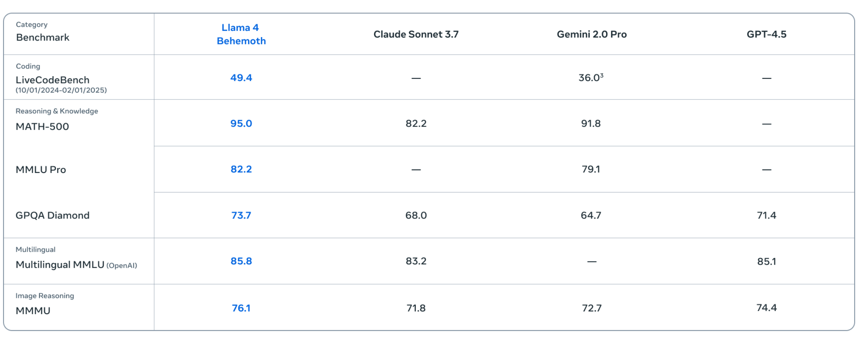Click the GPT-4.5 column header
The width and height of the screenshot is (862, 337).
point(766,34)
